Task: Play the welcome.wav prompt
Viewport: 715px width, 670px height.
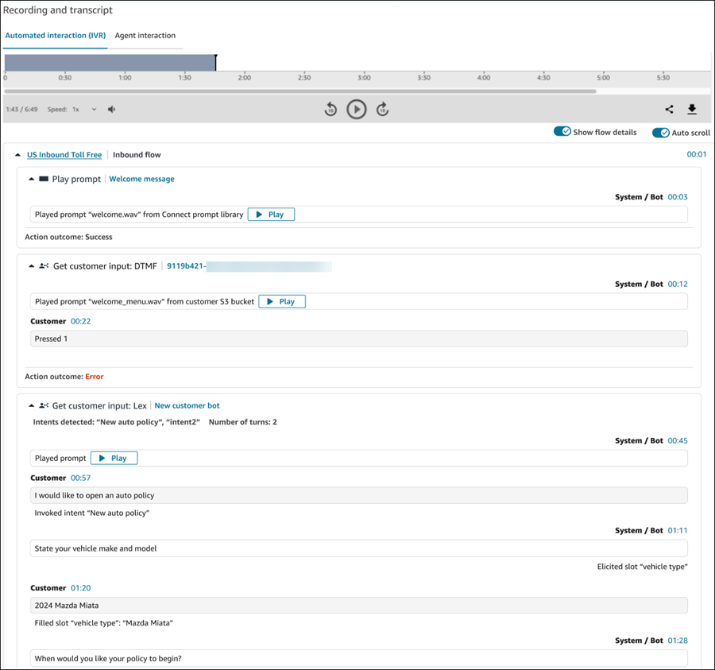Action: 271,215
